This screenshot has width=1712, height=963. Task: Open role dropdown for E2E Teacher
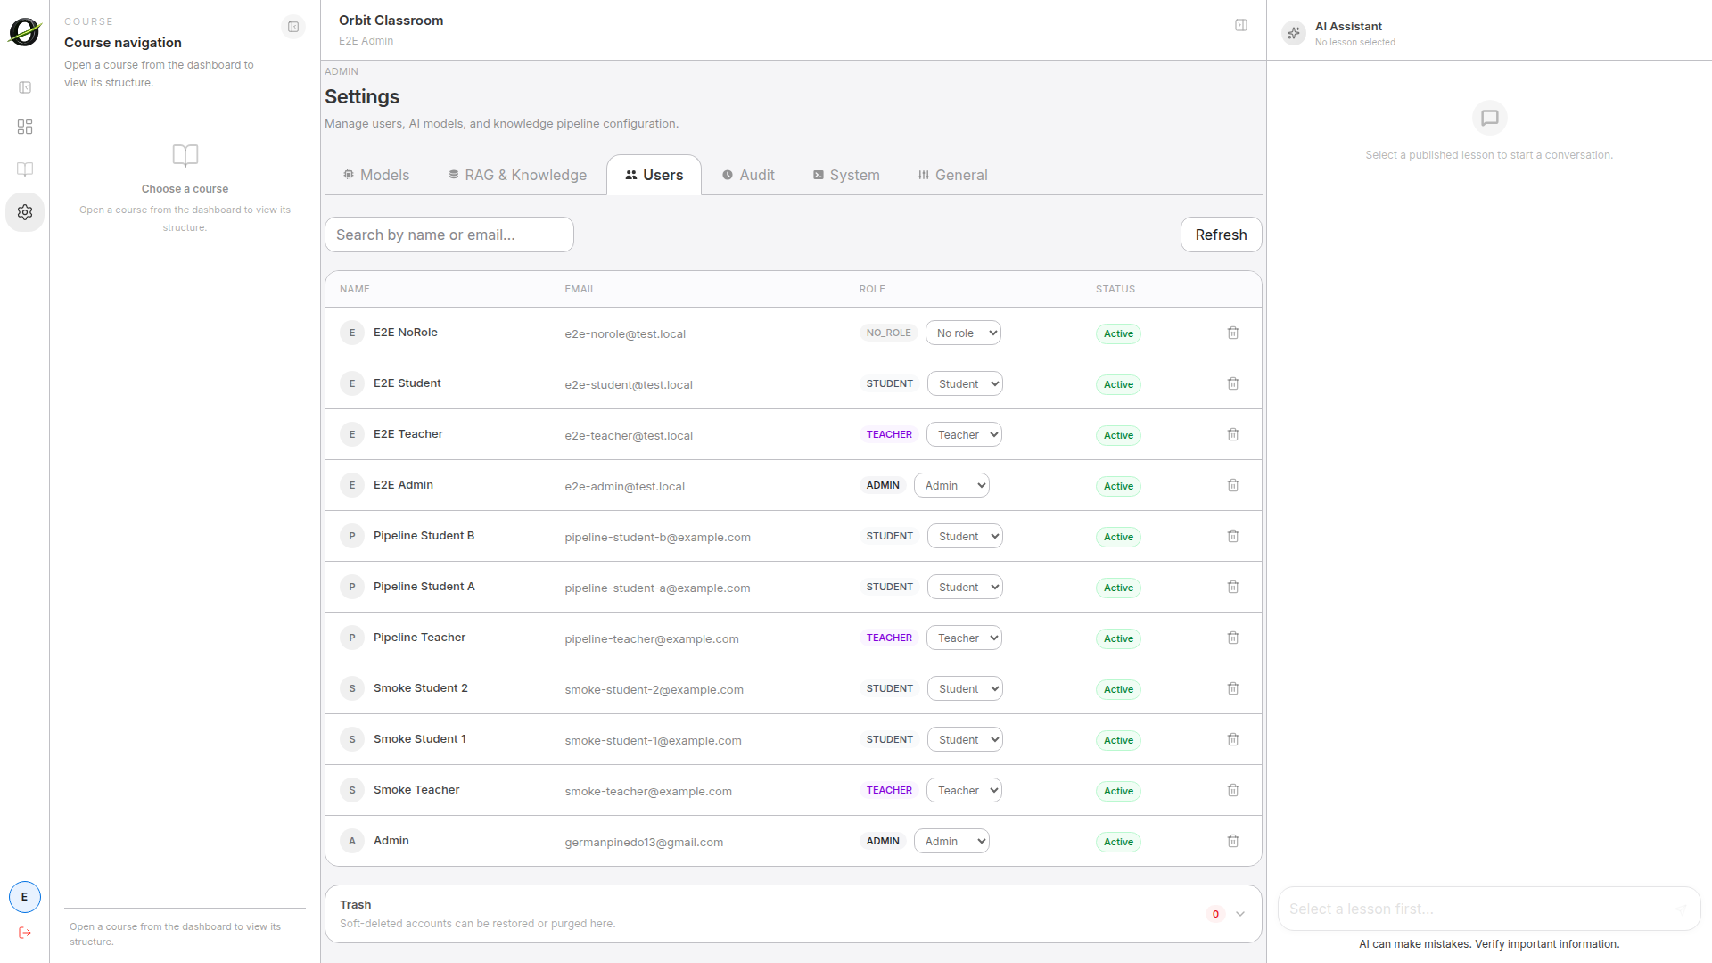click(964, 434)
